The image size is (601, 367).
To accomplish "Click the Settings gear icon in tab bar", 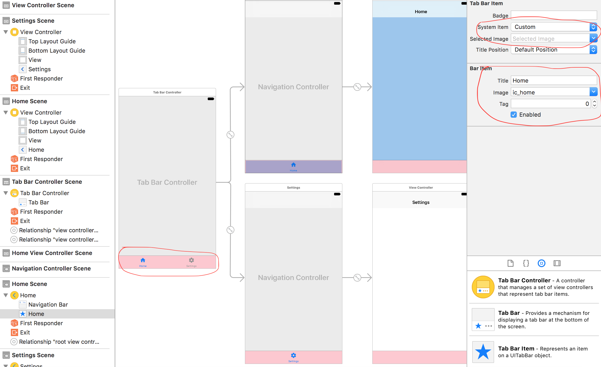I will [x=191, y=260].
